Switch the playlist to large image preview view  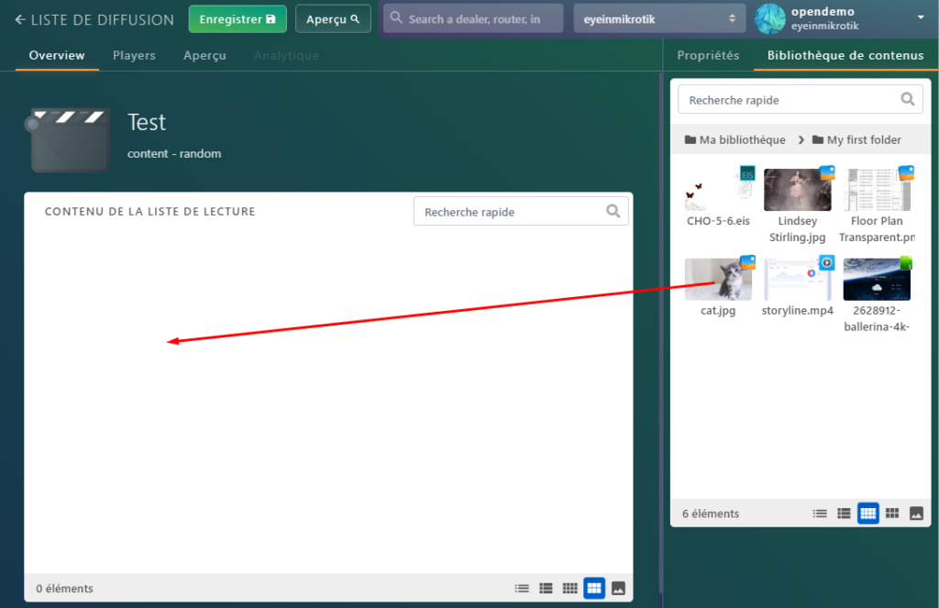click(619, 589)
